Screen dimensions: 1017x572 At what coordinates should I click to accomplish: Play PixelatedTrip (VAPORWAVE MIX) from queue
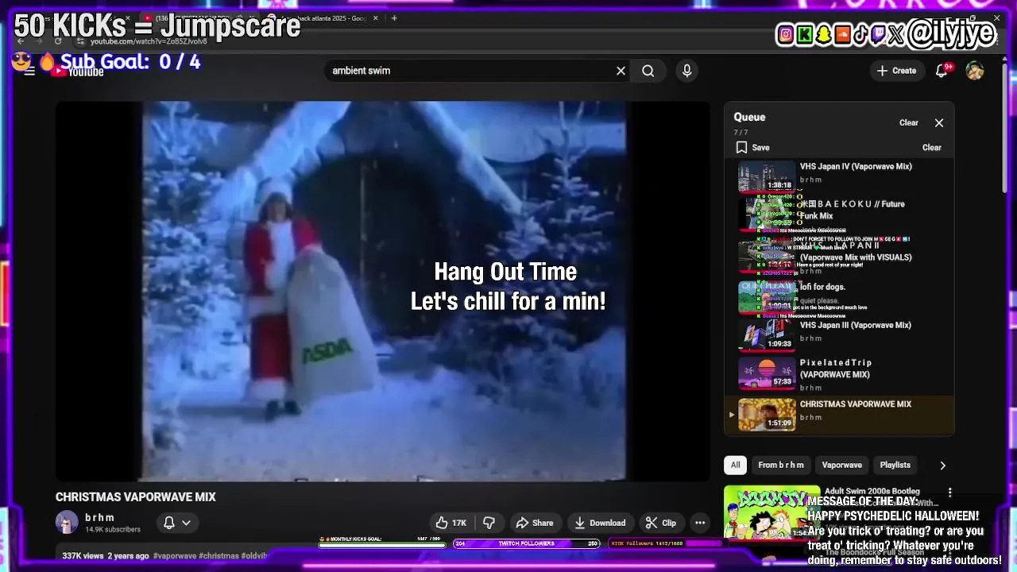(839, 374)
